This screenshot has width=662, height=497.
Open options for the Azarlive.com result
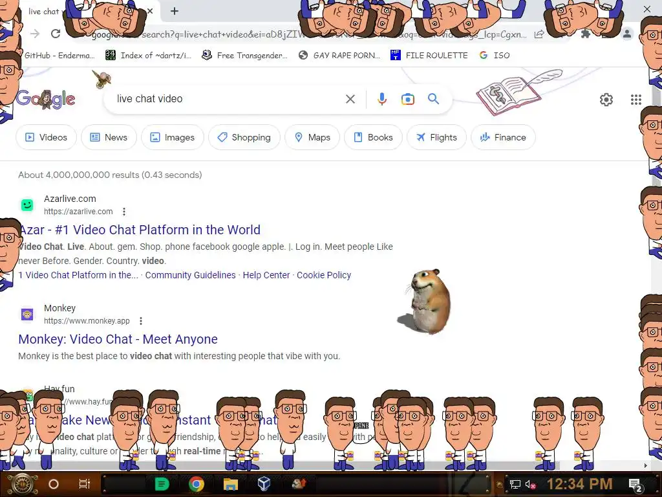click(123, 212)
